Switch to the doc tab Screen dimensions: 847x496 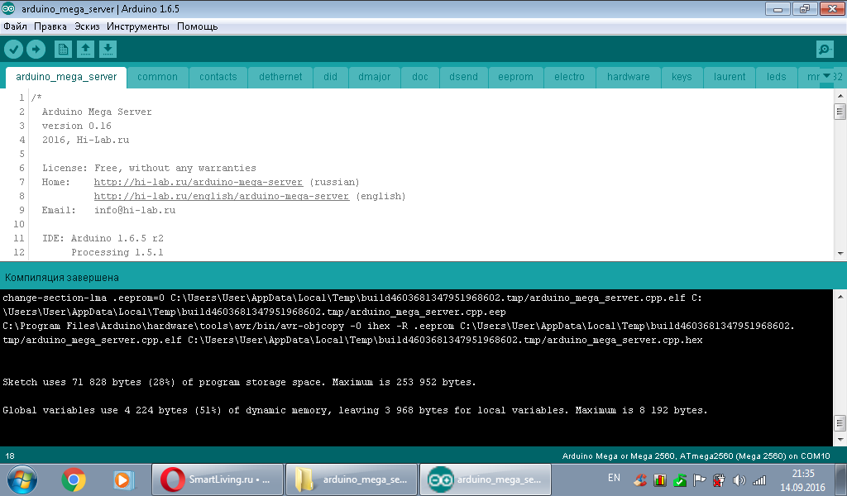(420, 77)
